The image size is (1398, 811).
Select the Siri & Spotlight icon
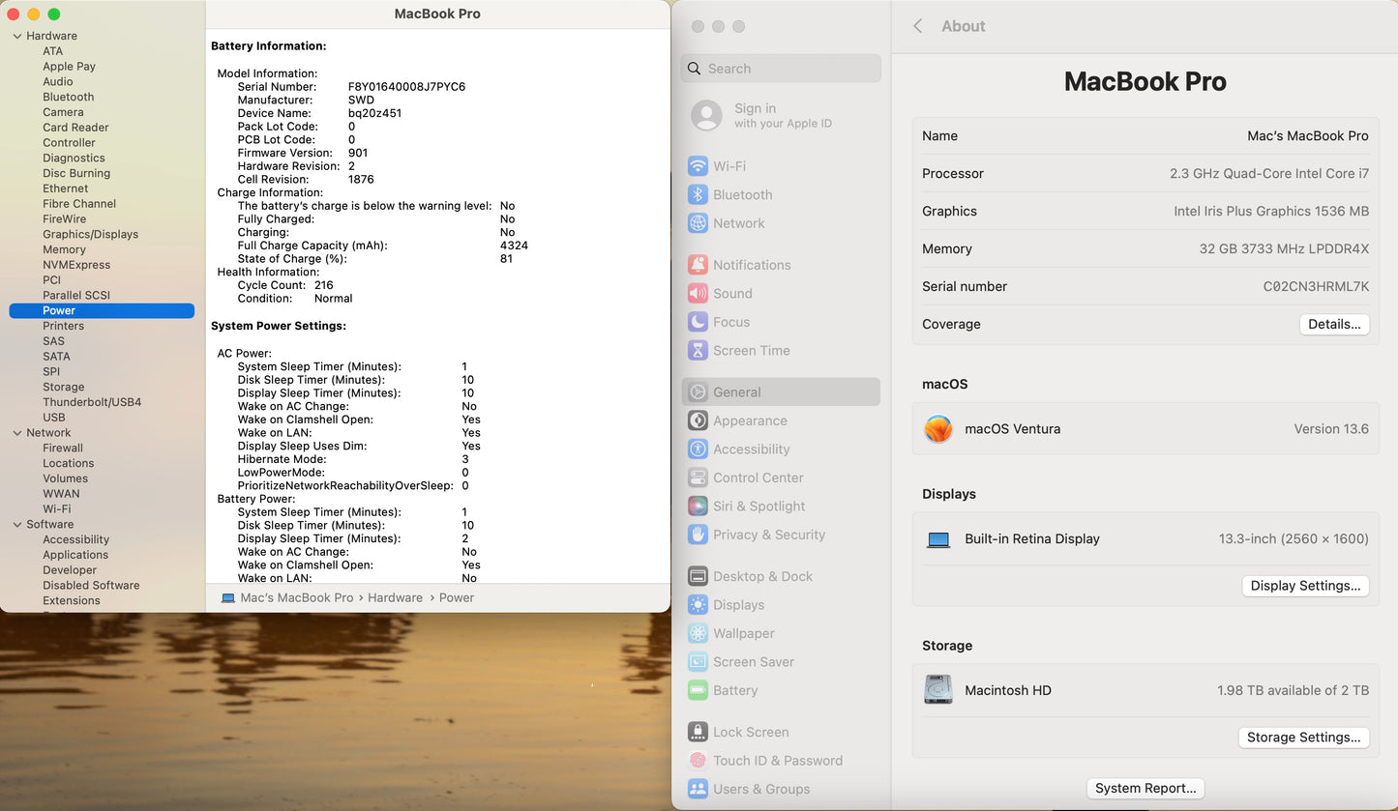[698, 507]
